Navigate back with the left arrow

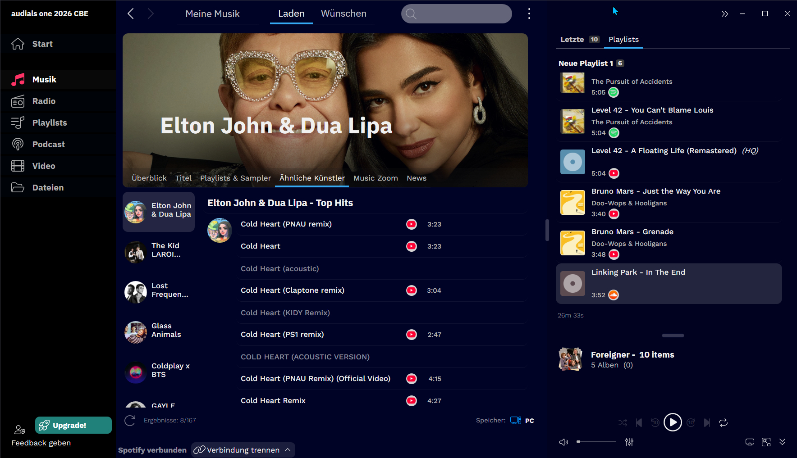click(131, 14)
